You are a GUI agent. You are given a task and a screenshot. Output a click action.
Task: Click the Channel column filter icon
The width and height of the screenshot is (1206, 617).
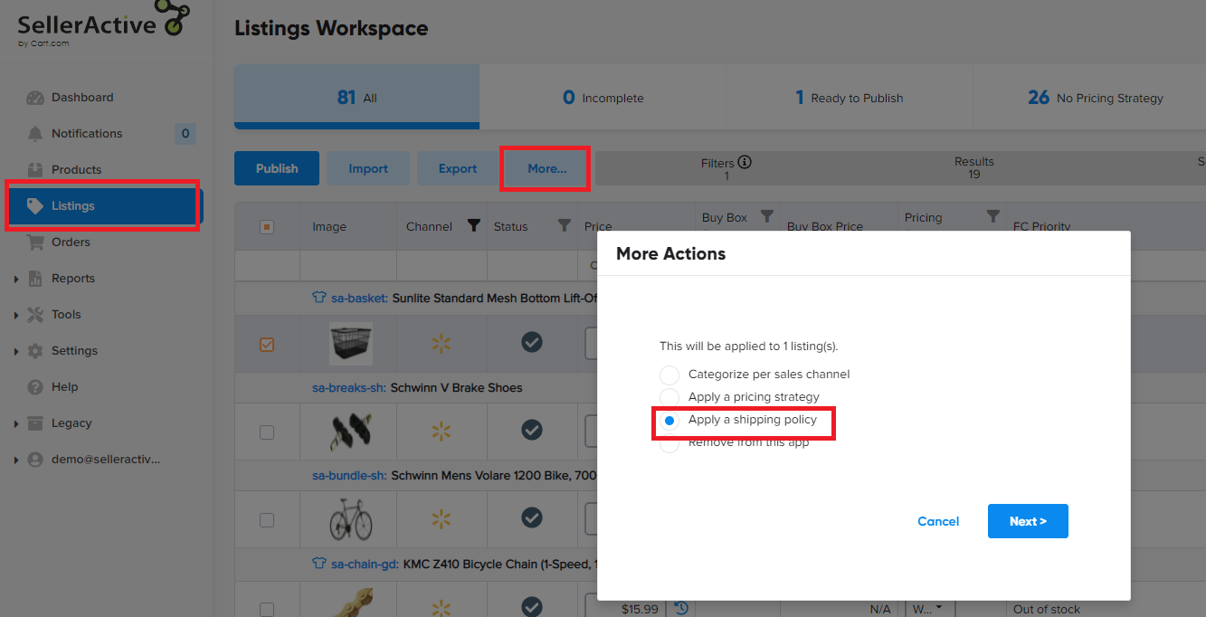[473, 226]
